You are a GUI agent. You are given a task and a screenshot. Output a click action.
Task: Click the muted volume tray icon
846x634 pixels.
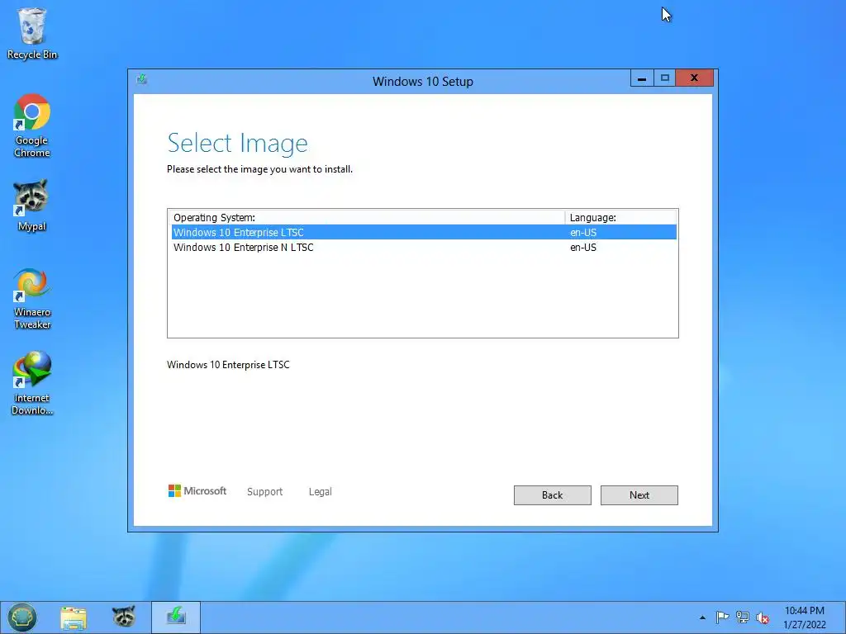click(x=762, y=617)
